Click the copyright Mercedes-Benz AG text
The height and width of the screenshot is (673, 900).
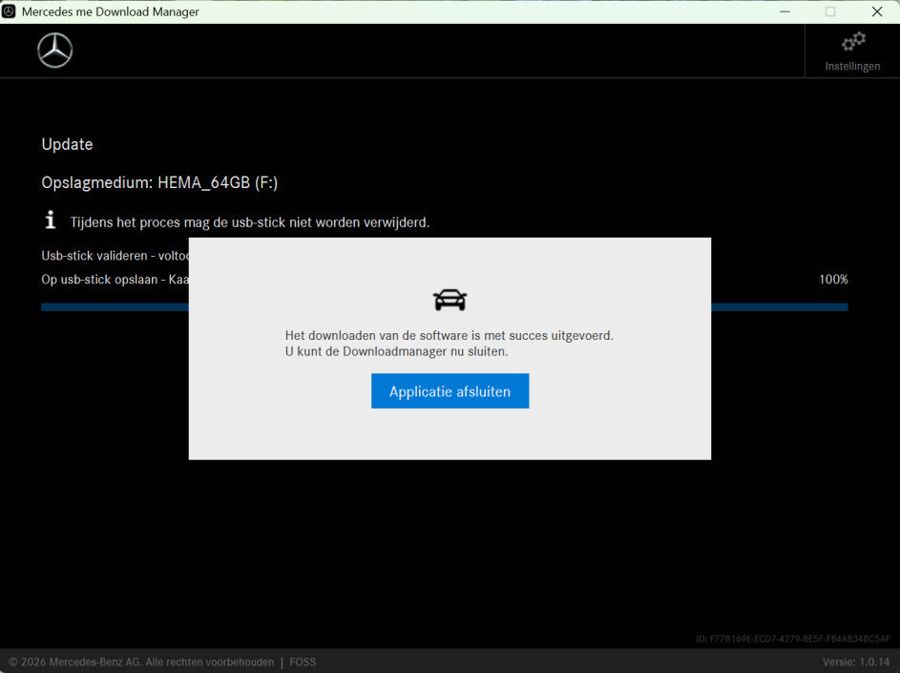pyautogui.click(x=142, y=662)
